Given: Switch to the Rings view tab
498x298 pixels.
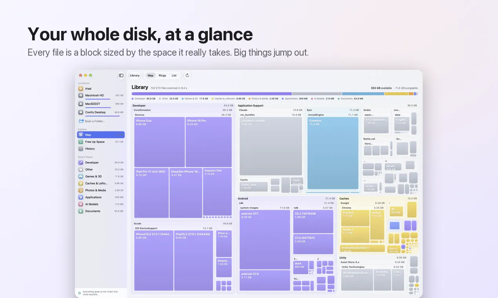Looking at the screenshot, I should coord(162,76).
